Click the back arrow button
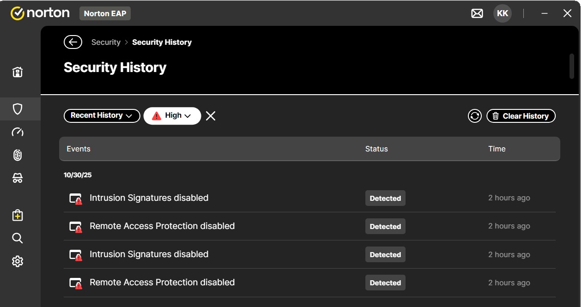 coord(73,42)
